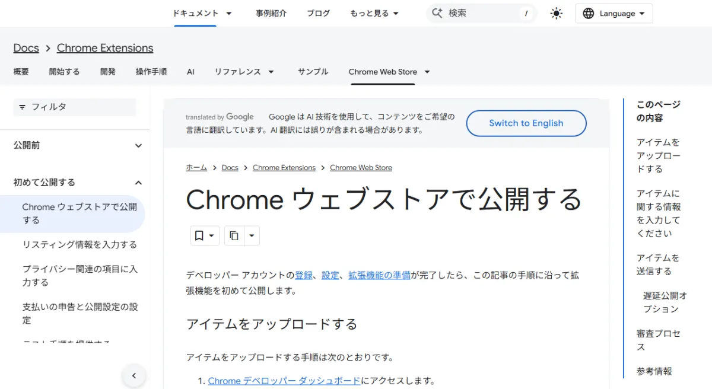Screen dimensions: 712x389
Task: Open the bookmark dropdown arrow
Action: [212, 235]
